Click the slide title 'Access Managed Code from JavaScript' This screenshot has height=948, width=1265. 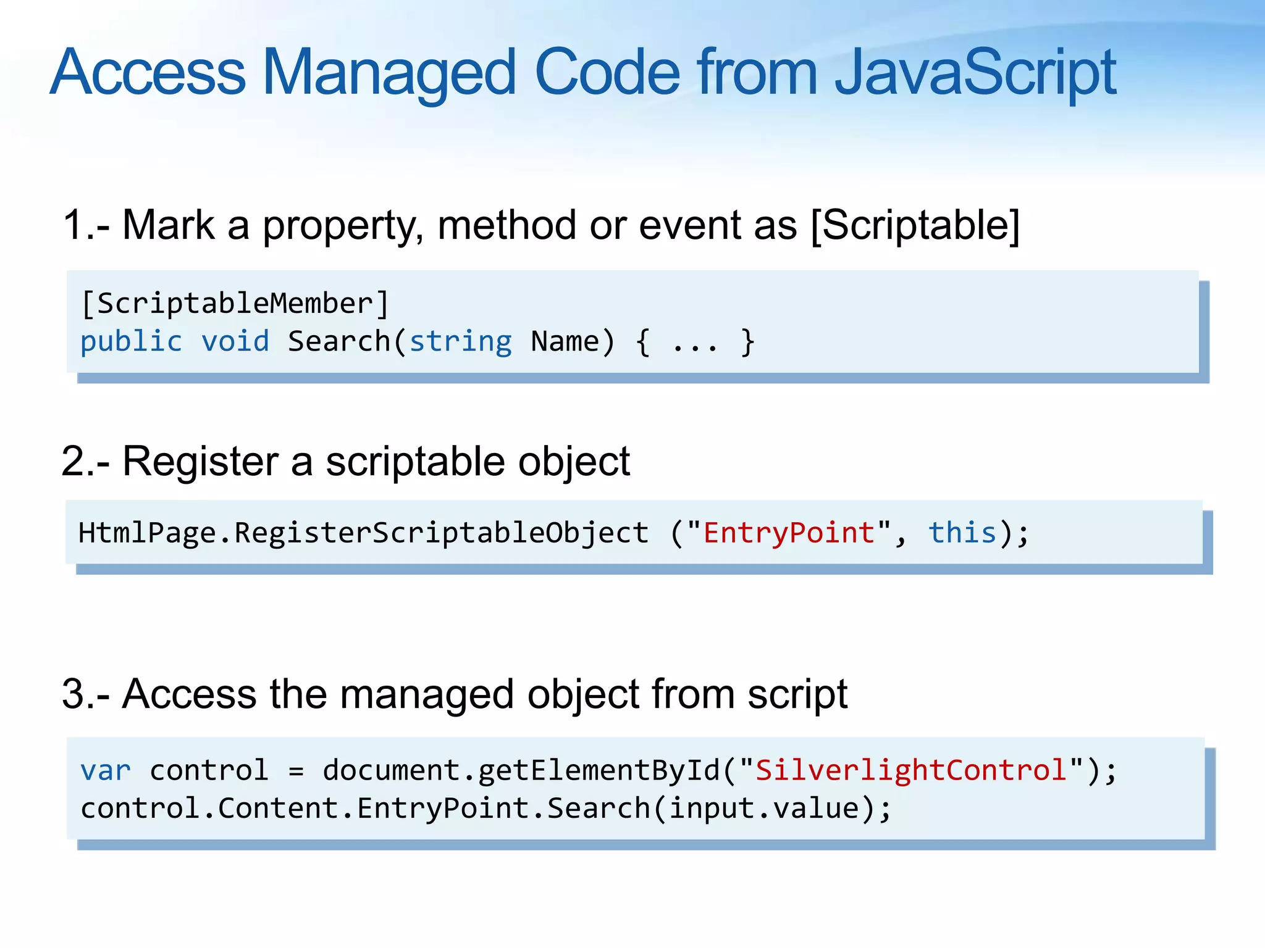[583, 73]
